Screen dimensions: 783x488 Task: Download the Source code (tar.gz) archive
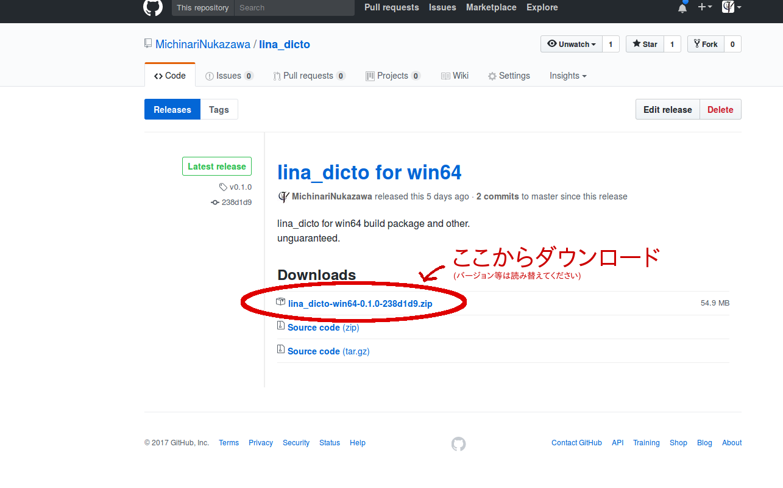(328, 351)
